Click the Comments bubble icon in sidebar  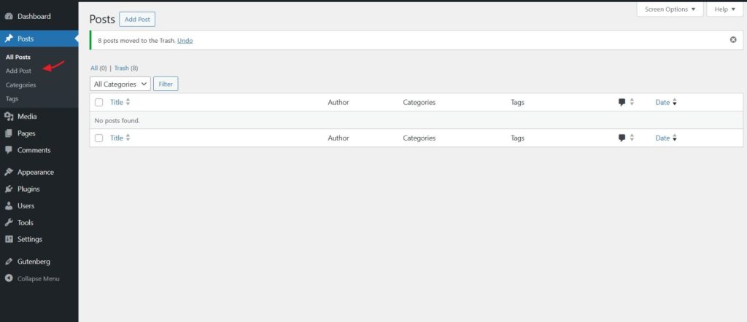click(x=9, y=150)
